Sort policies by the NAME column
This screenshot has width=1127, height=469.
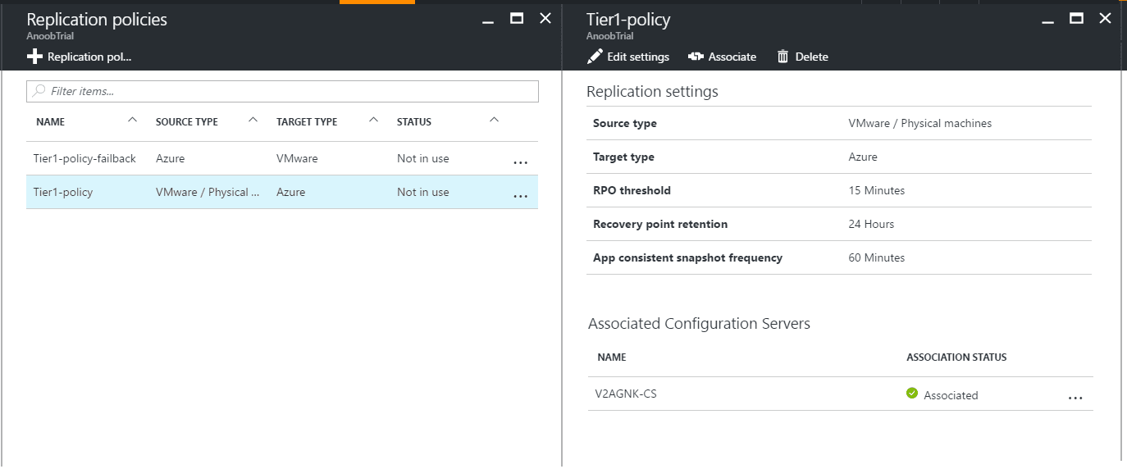pos(51,121)
